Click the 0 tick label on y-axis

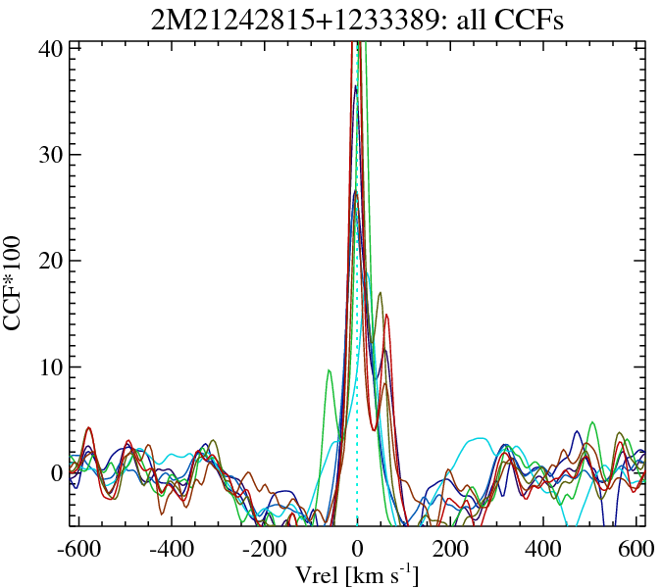[x=59, y=472]
